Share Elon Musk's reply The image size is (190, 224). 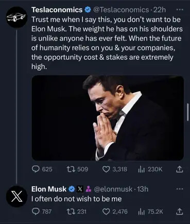tap(180, 211)
